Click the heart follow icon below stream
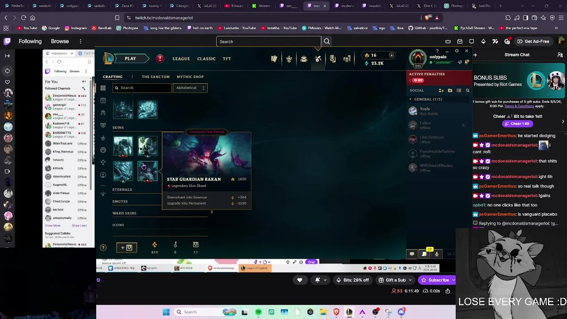 click(x=300, y=280)
